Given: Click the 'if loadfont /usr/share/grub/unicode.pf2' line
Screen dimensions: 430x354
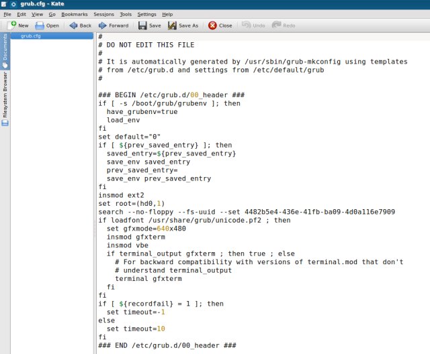Looking at the screenshot, I should click(x=194, y=220).
